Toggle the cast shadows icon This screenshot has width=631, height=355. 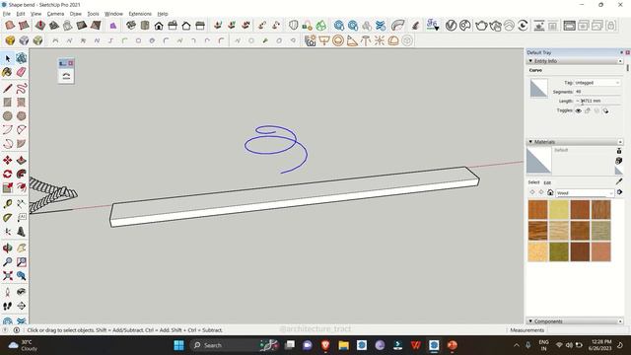[605, 110]
